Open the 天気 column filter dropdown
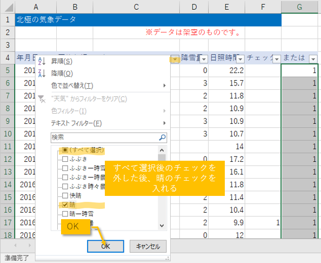 click(x=175, y=60)
